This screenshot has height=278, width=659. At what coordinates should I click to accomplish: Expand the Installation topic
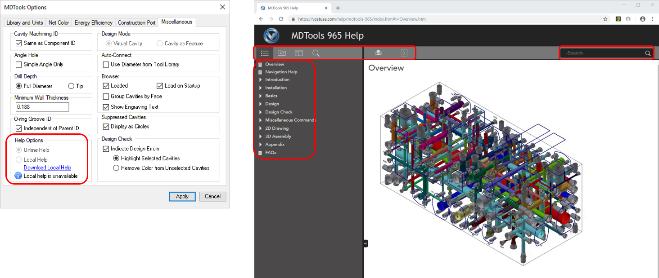[x=261, y=88]
